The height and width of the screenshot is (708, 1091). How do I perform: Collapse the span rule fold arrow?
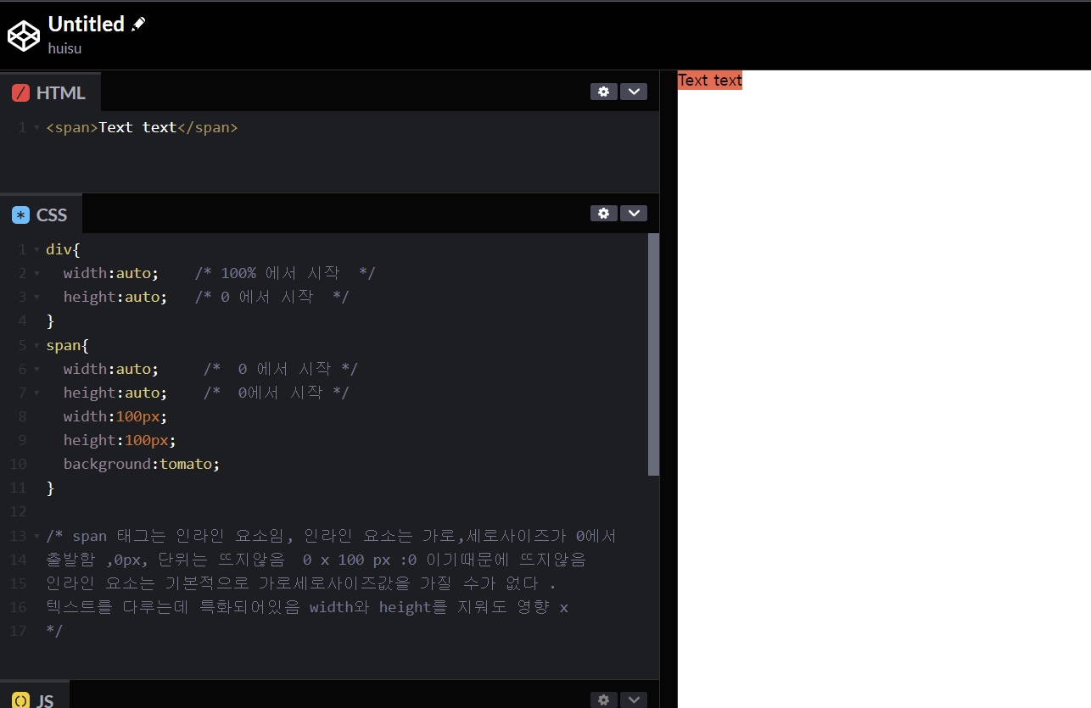36,345
